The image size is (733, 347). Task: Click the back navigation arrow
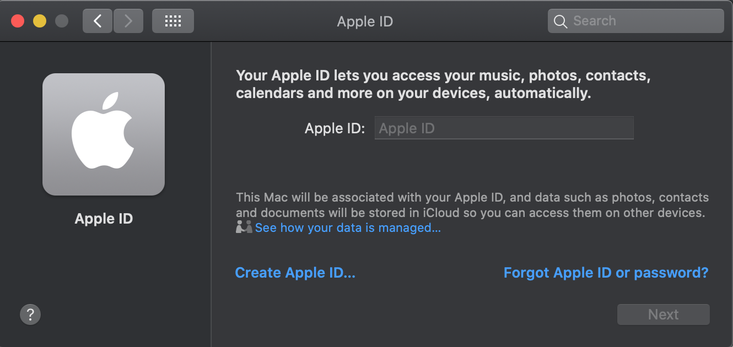click(x=97, y=20)
